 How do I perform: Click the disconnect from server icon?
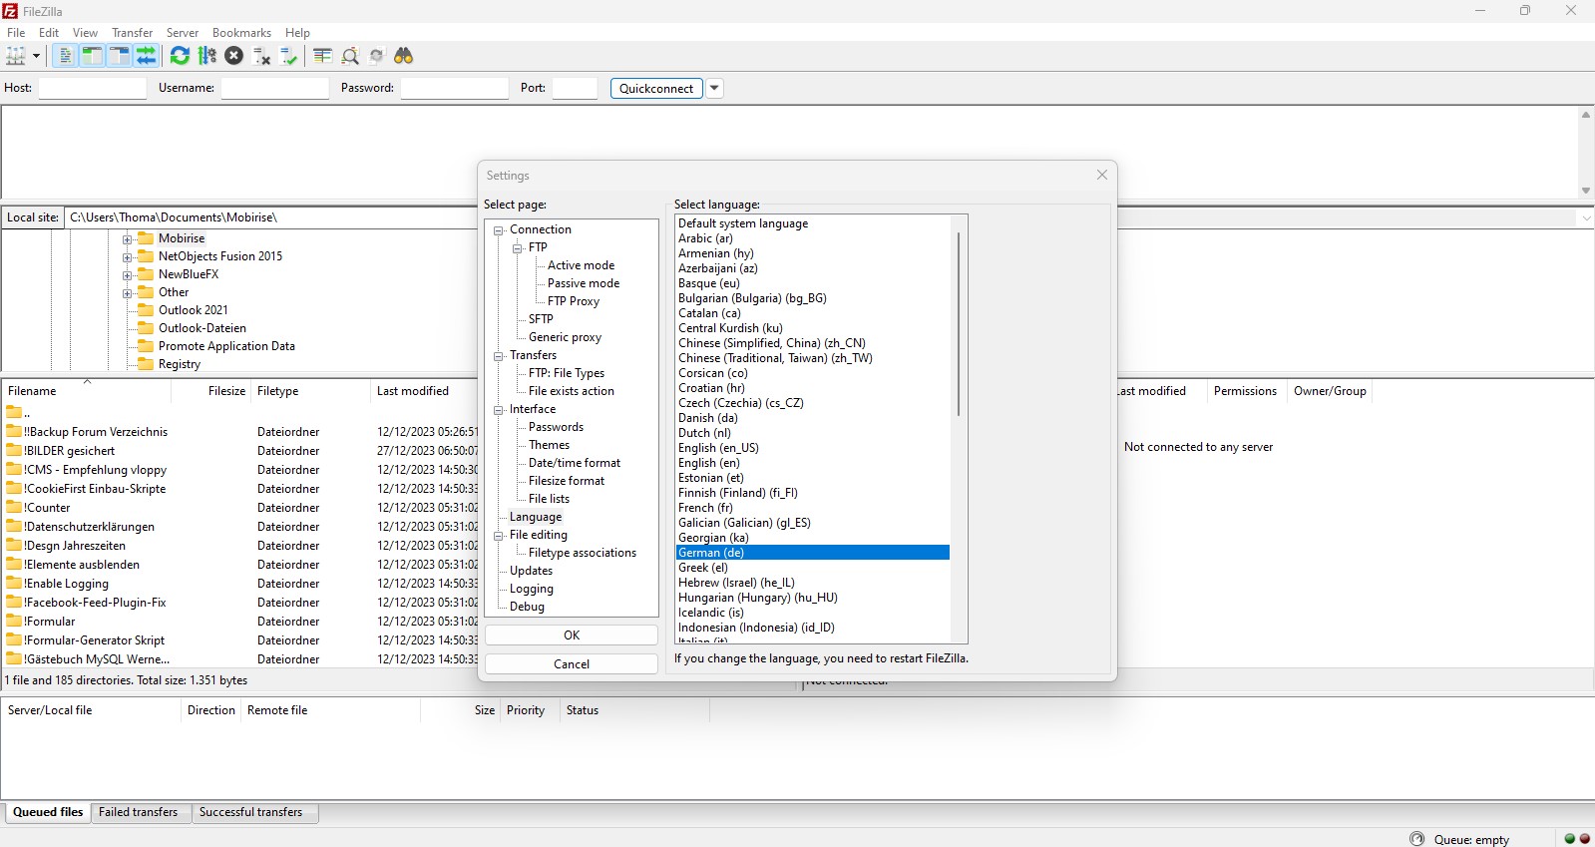point(262,56)
